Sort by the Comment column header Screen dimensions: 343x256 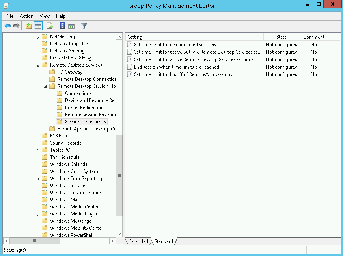(x=314, y=37)
